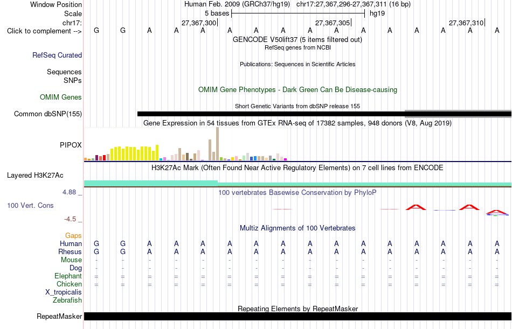
Task: Click the -4.5 PhyloP lower limit value
Action: [70, 219]
